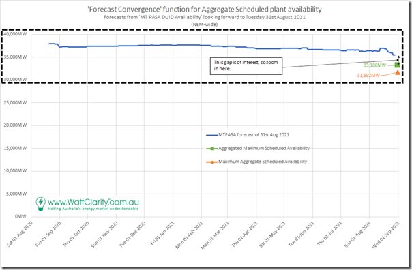This screenshot has height=270, width=412.
Task: Open the www.WattClarity.com.au link text
Action: coord(93,202)
